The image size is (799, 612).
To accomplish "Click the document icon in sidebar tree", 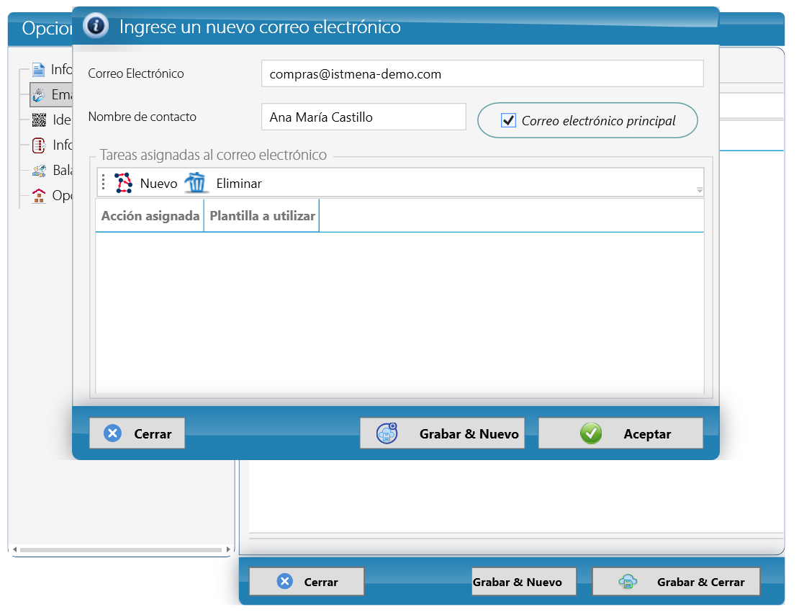I will [x=38, y=69].
